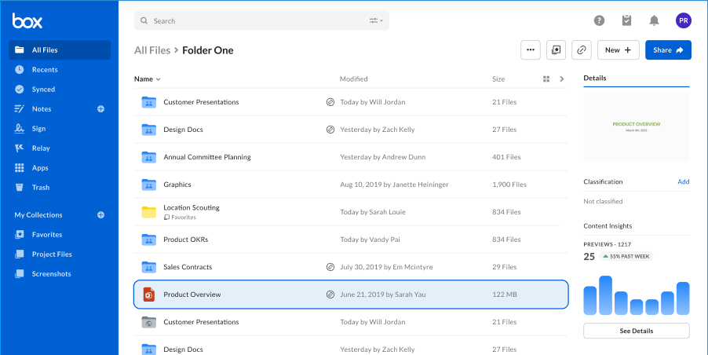
Task: Click the PR user avatar
Action: coord(683,20)
